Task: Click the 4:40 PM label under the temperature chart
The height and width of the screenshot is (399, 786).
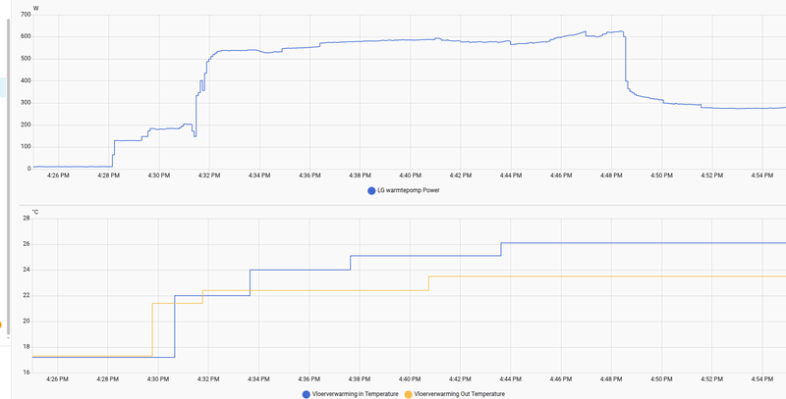Action: [410, 379]
